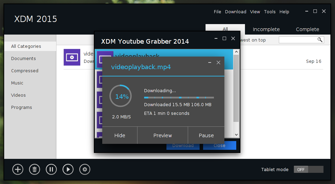
Task: Click scroll down arrow in Youtube Grabber list
Action: [236, 135]
